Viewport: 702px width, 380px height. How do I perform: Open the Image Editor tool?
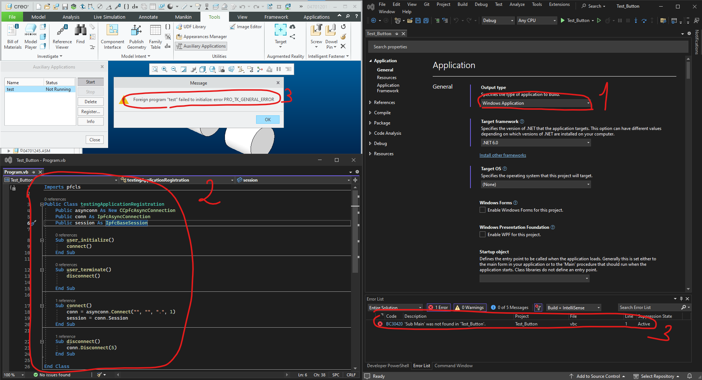coord(246,27)
